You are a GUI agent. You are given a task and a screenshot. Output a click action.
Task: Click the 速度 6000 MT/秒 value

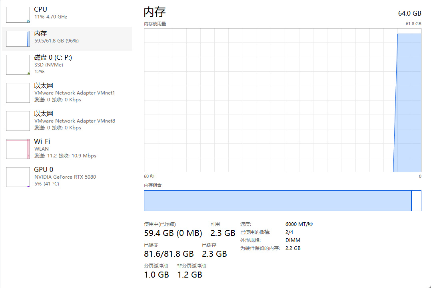299,224
